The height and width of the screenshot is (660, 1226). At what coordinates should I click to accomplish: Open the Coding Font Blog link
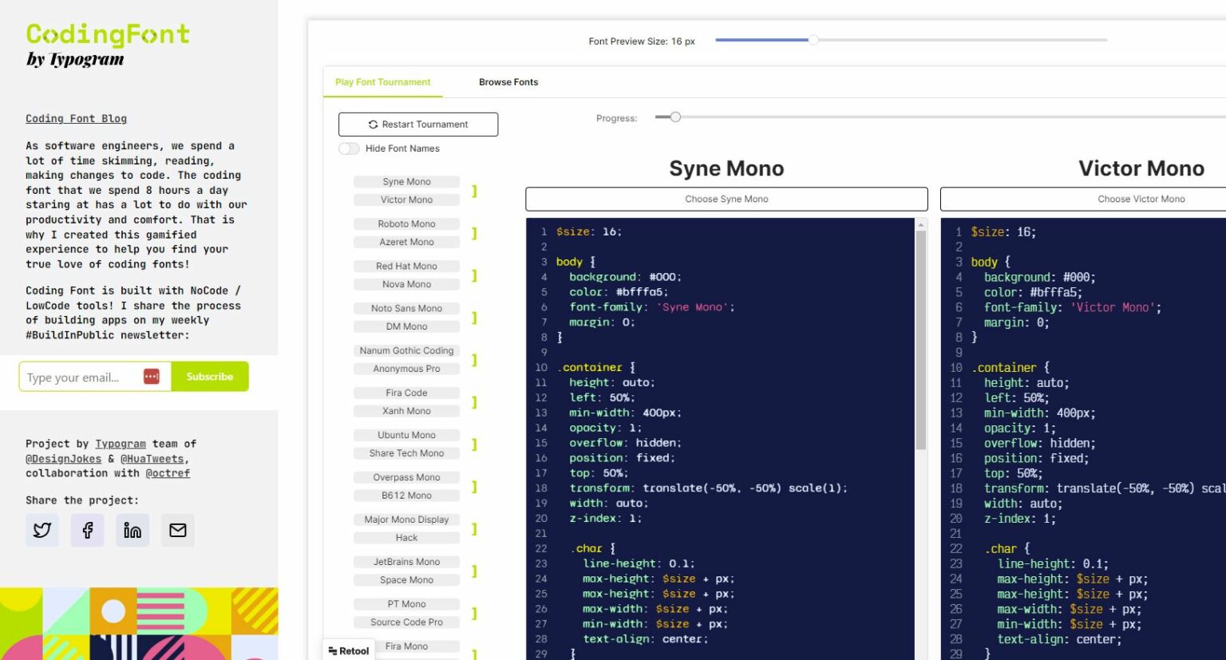coord(76,118)
